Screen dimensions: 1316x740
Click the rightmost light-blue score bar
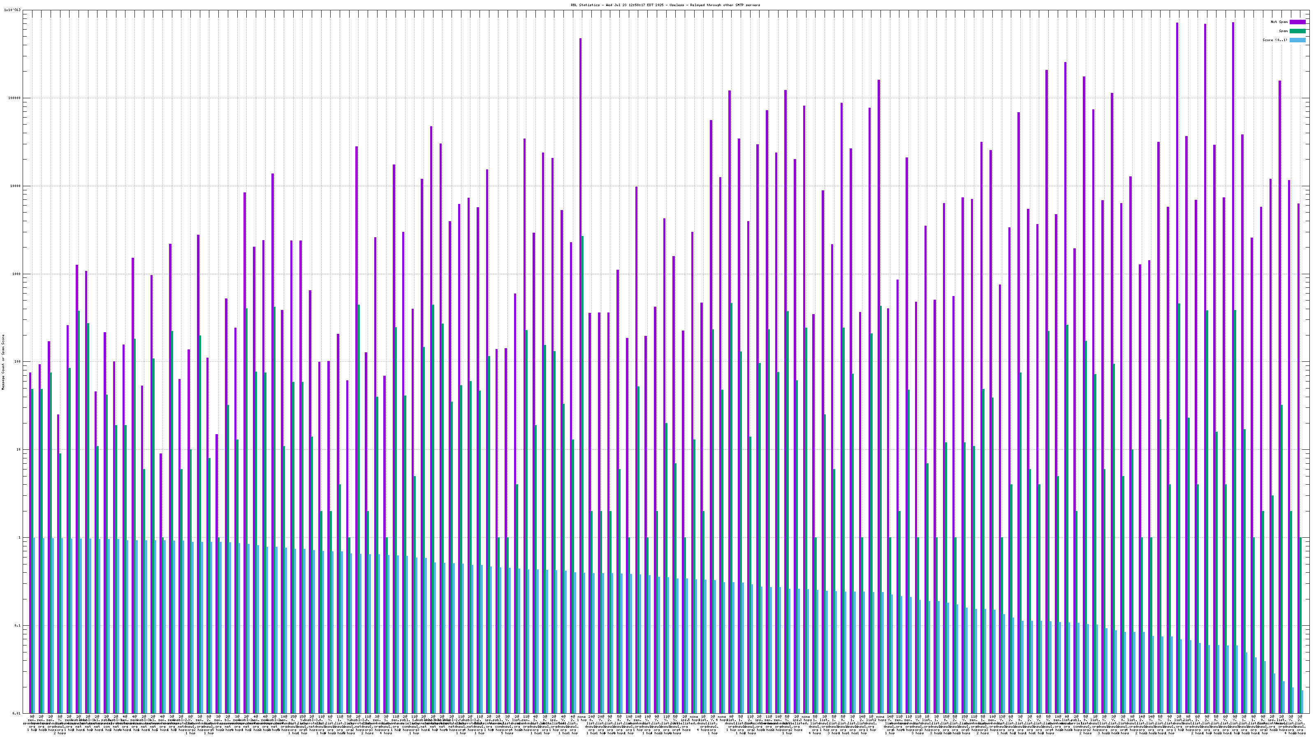1302,702
